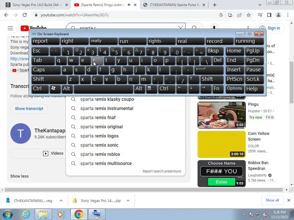Go to the YouTube home logo
294x220 pixels.
(34, 28)
